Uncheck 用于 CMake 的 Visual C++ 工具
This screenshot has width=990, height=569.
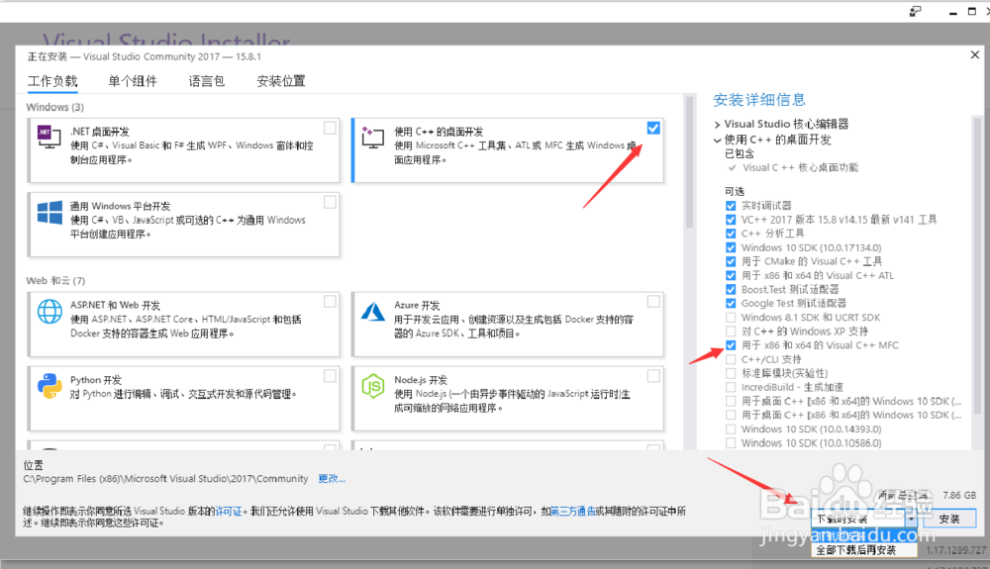pos(731,261)
